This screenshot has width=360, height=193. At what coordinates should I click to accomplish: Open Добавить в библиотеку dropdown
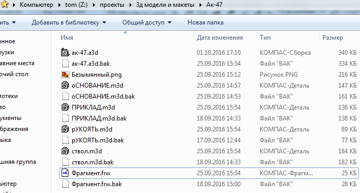69,22
